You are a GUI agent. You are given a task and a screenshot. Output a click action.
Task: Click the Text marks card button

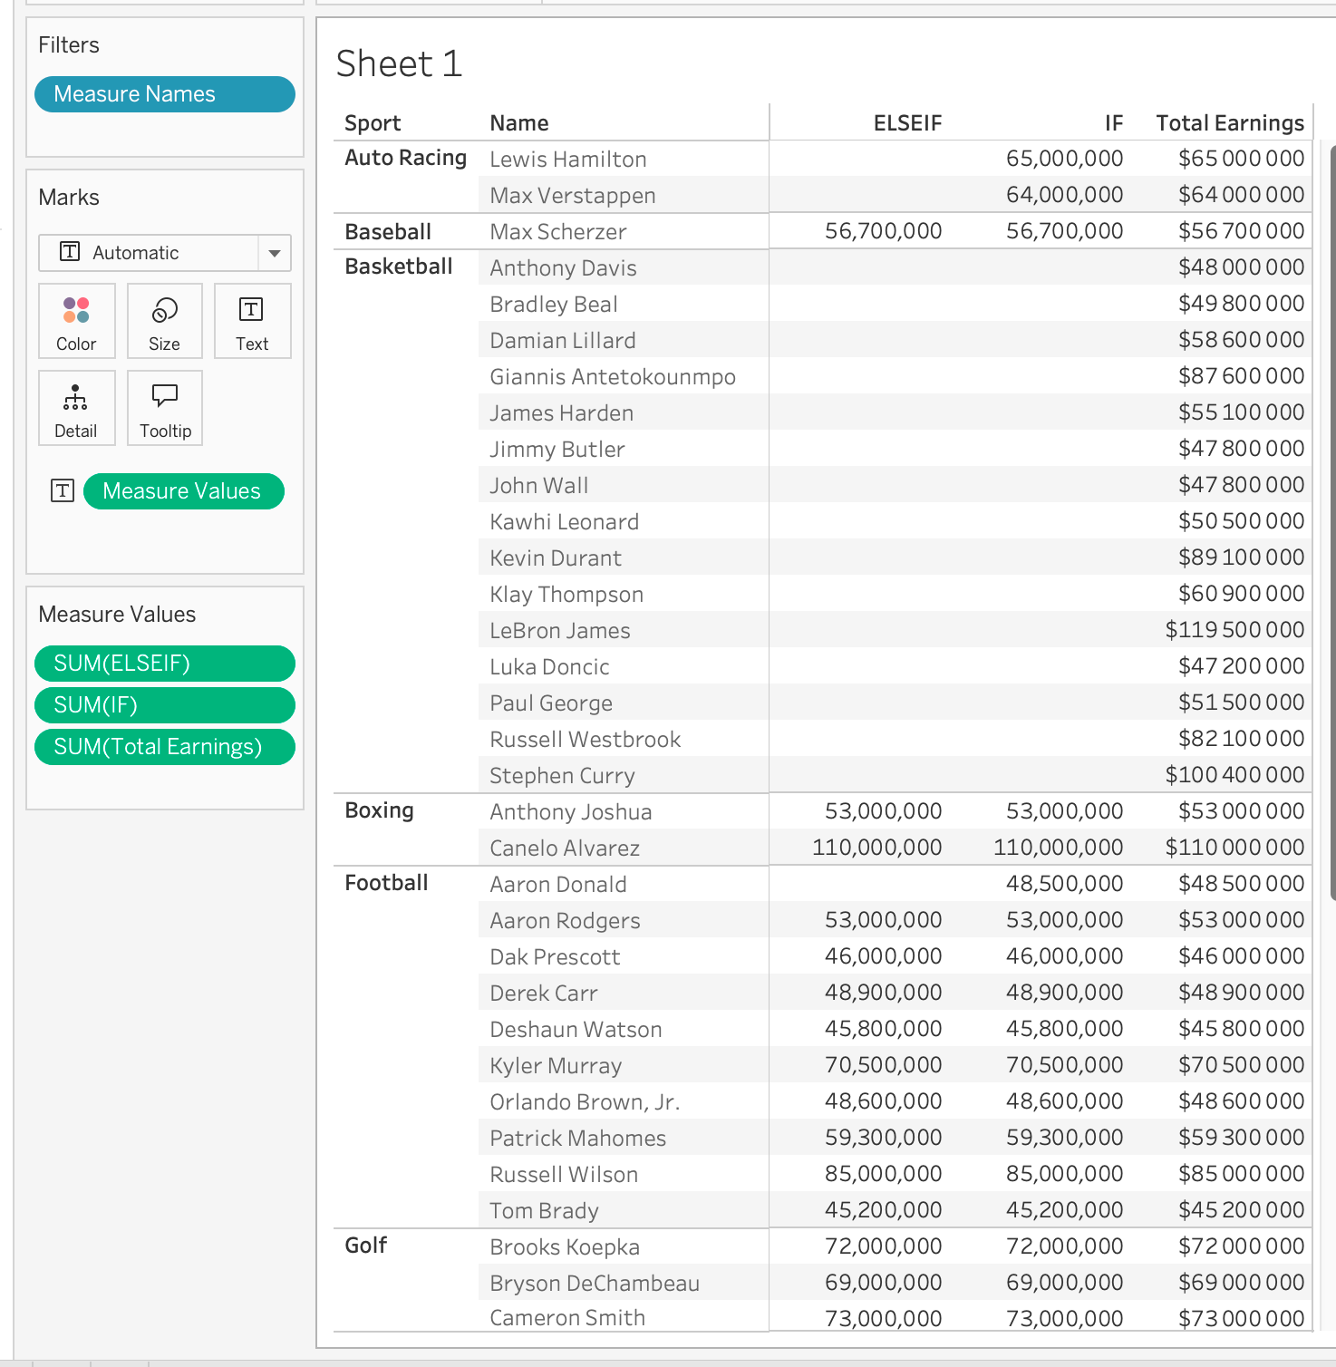[252, 321]
